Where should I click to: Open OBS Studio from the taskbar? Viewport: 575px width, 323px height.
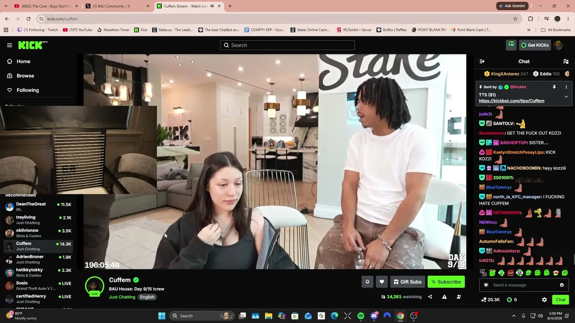tap(414, 316)
